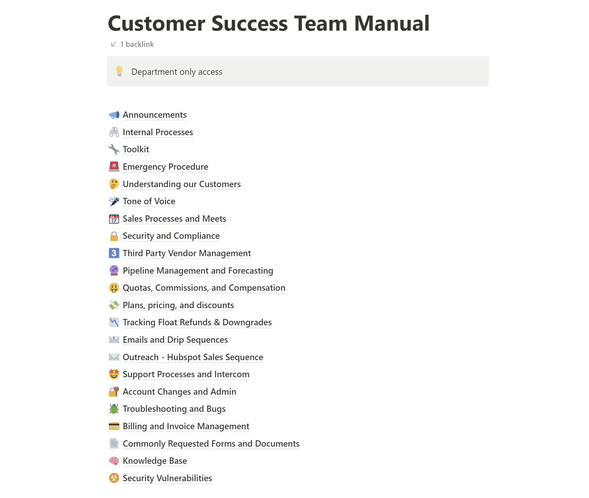Open the Internal Processes page link

coord(158,132)
